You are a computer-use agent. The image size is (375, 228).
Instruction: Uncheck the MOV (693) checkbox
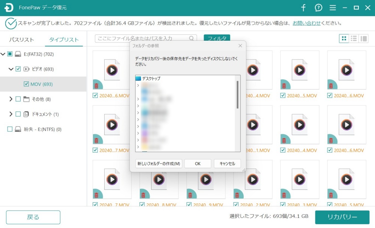coord(26,84)
